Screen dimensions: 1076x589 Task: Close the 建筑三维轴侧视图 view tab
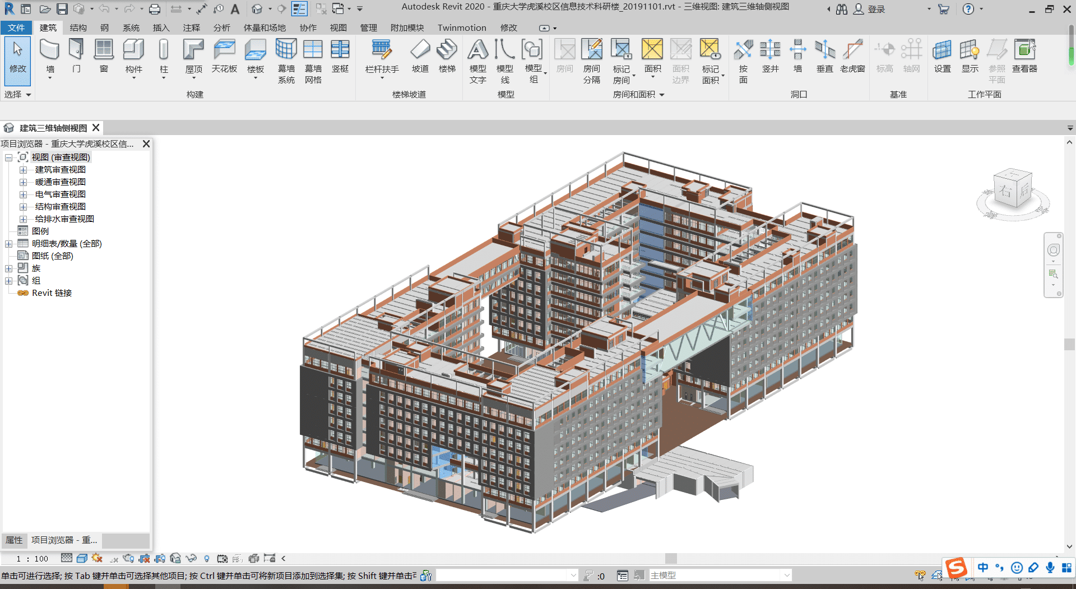click(96, 128)
